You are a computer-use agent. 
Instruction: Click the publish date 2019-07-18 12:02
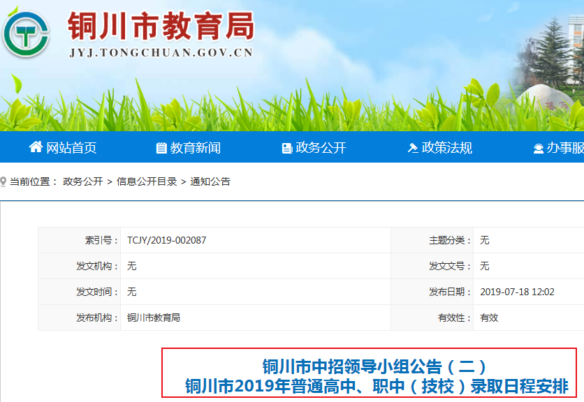coord(517,292)
